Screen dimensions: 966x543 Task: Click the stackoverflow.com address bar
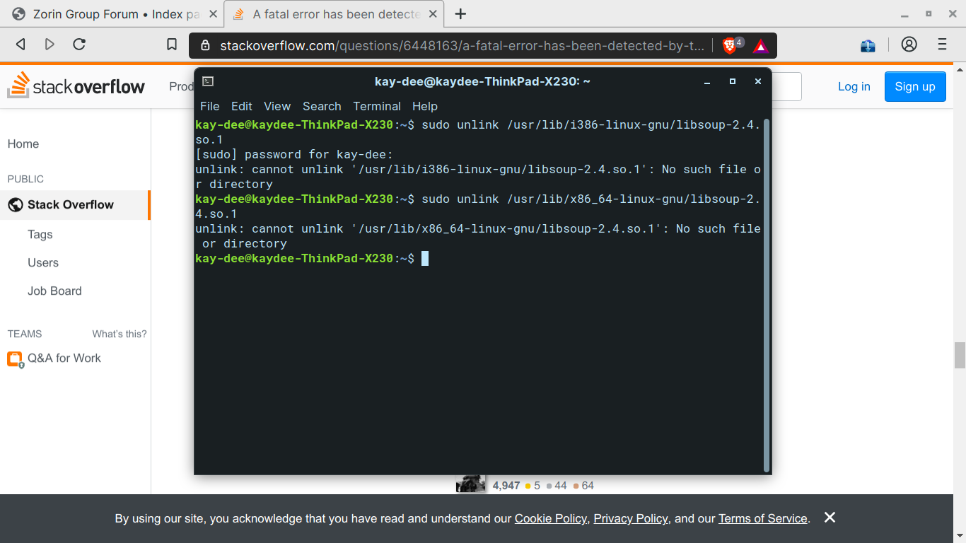pyautogui.click(x=460, y=46)
